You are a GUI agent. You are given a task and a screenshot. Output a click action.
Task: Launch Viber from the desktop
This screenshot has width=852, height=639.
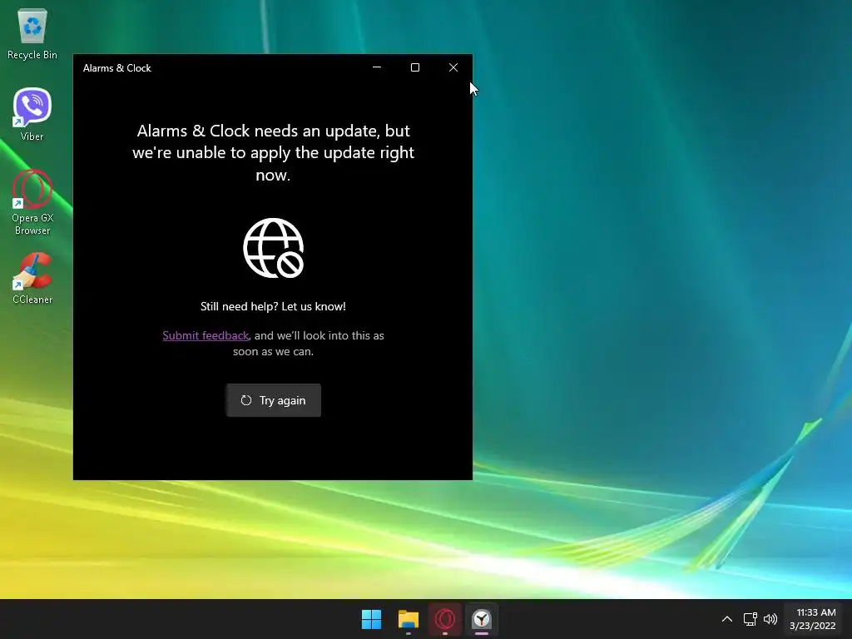(x=32, y=115)
